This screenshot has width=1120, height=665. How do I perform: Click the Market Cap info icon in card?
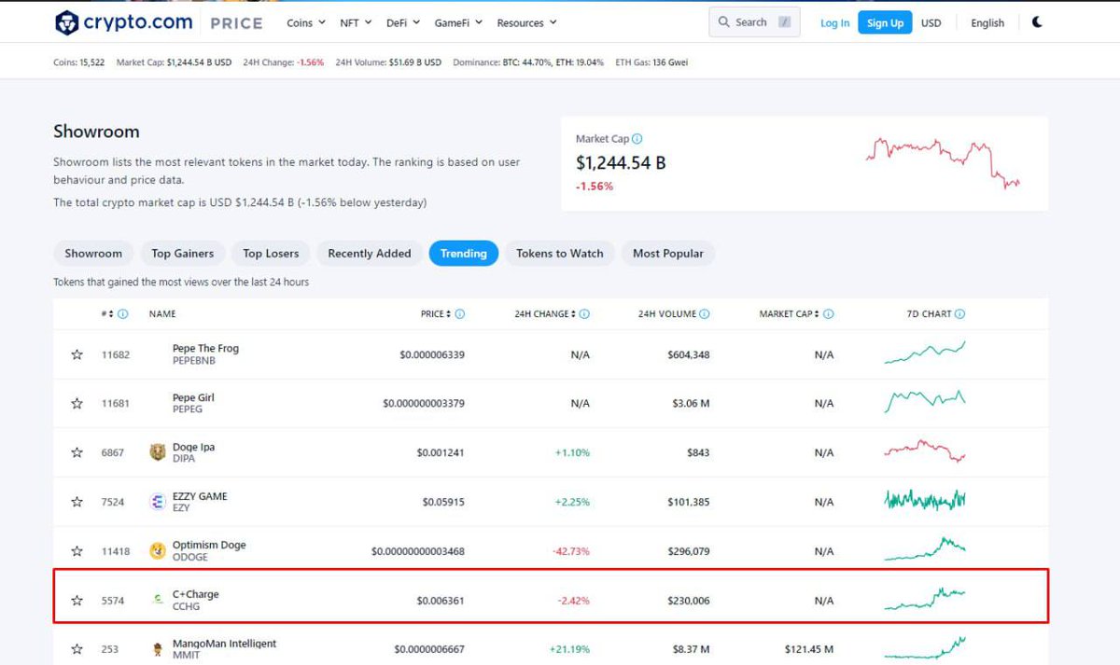point(637,139)
